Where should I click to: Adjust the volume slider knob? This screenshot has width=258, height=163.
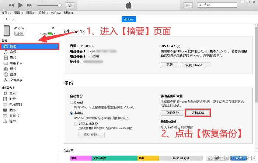coord(59,5)
